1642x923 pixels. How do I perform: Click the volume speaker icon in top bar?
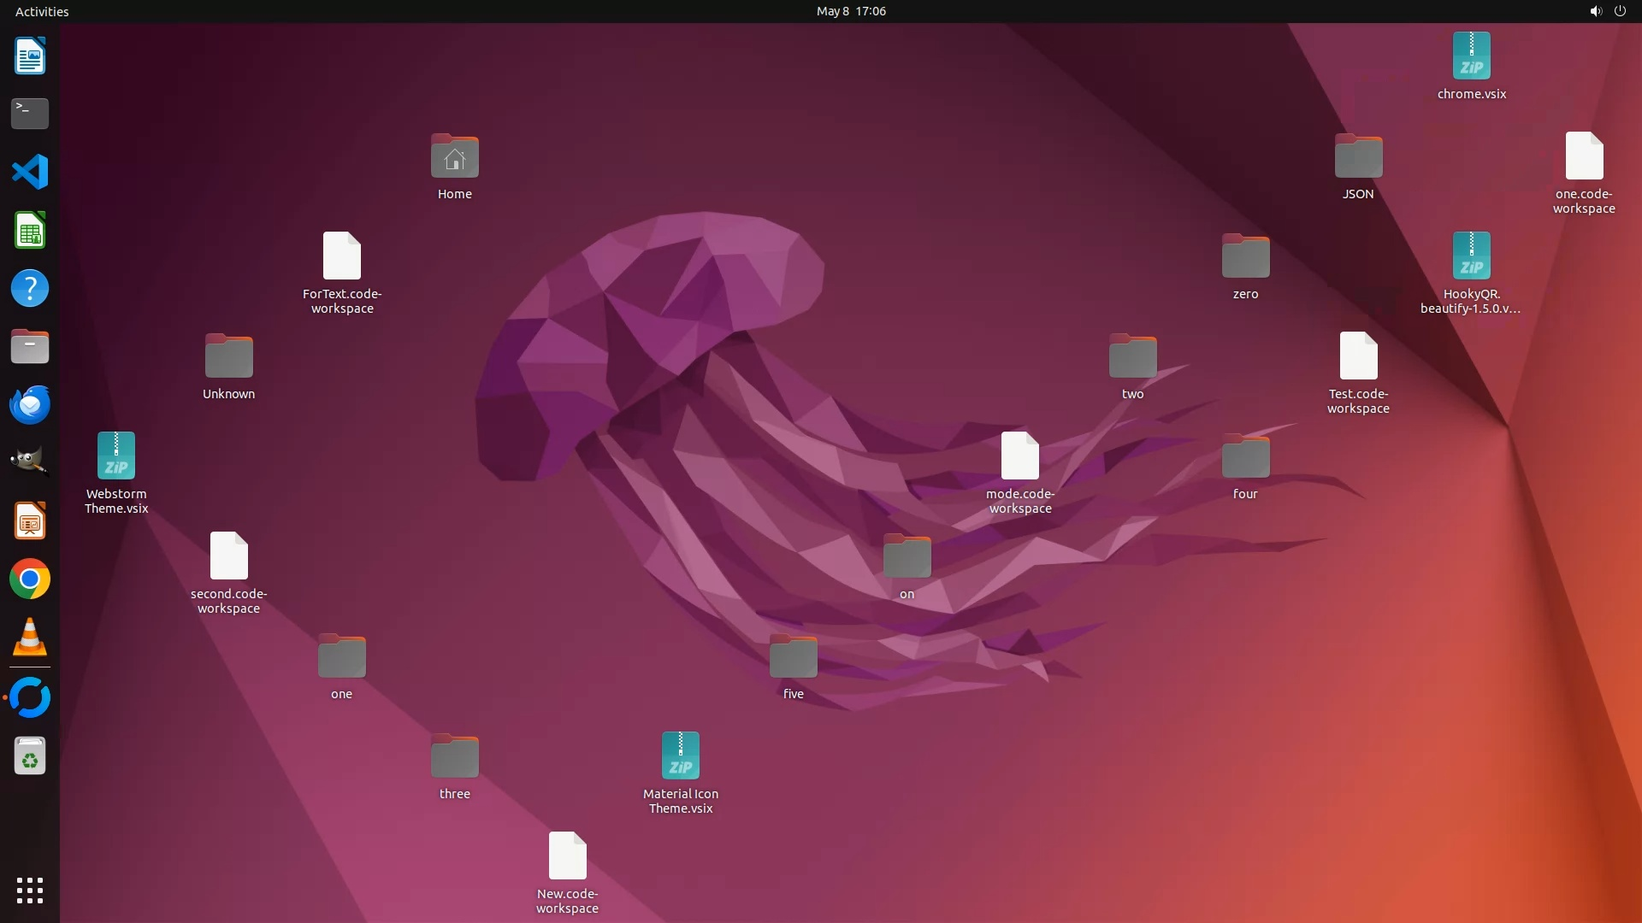coord(1595,11)
